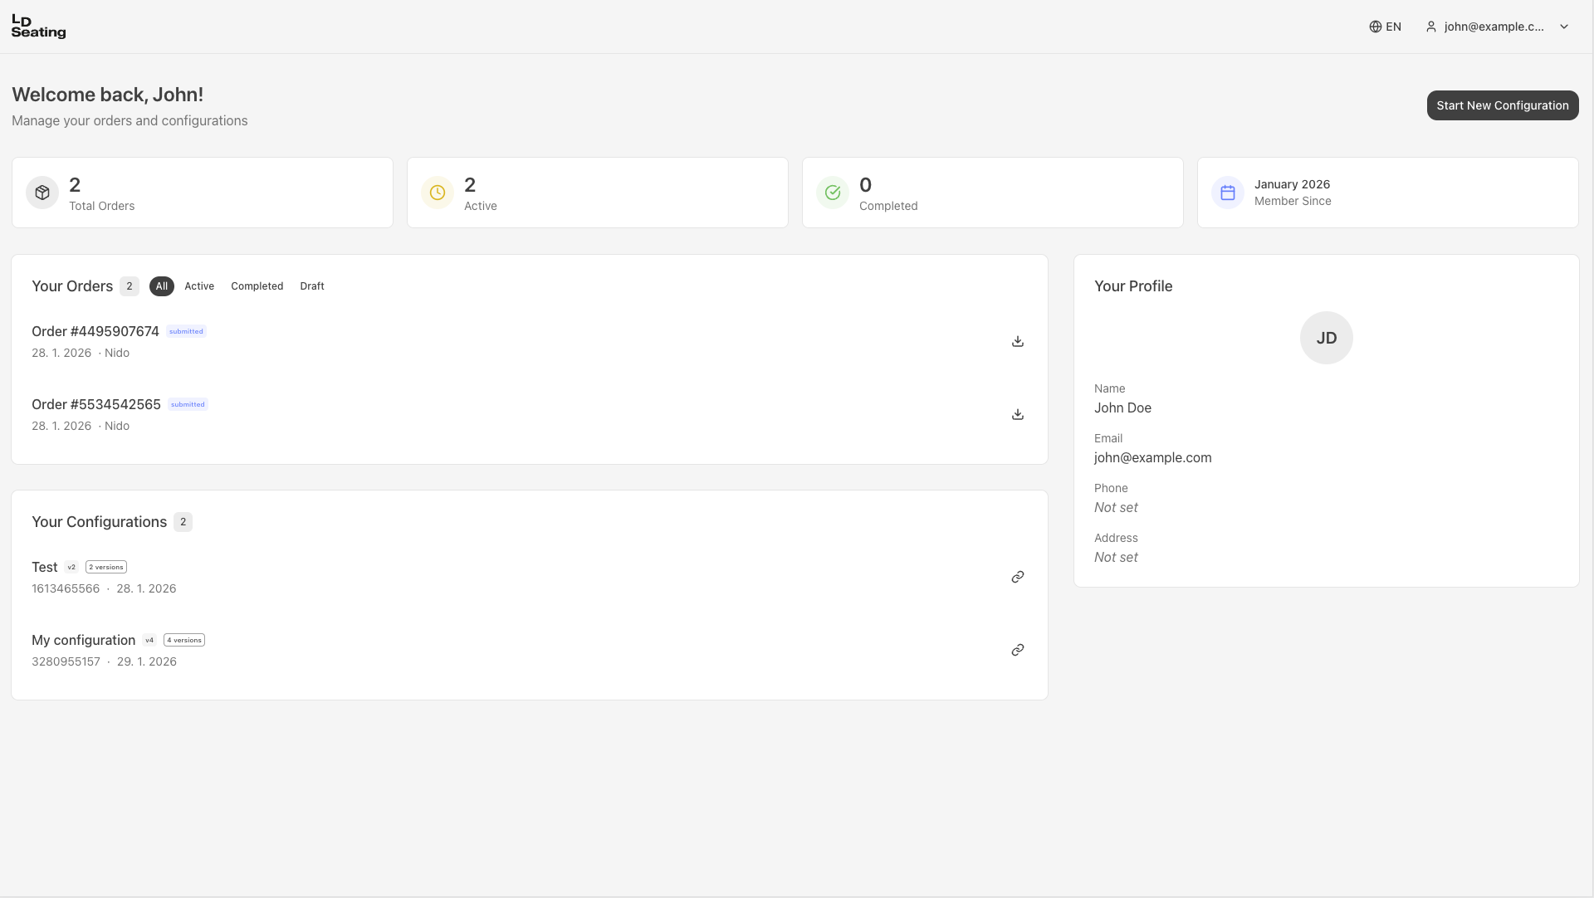
Task: Show Draft orders
Action: point(312,286)
